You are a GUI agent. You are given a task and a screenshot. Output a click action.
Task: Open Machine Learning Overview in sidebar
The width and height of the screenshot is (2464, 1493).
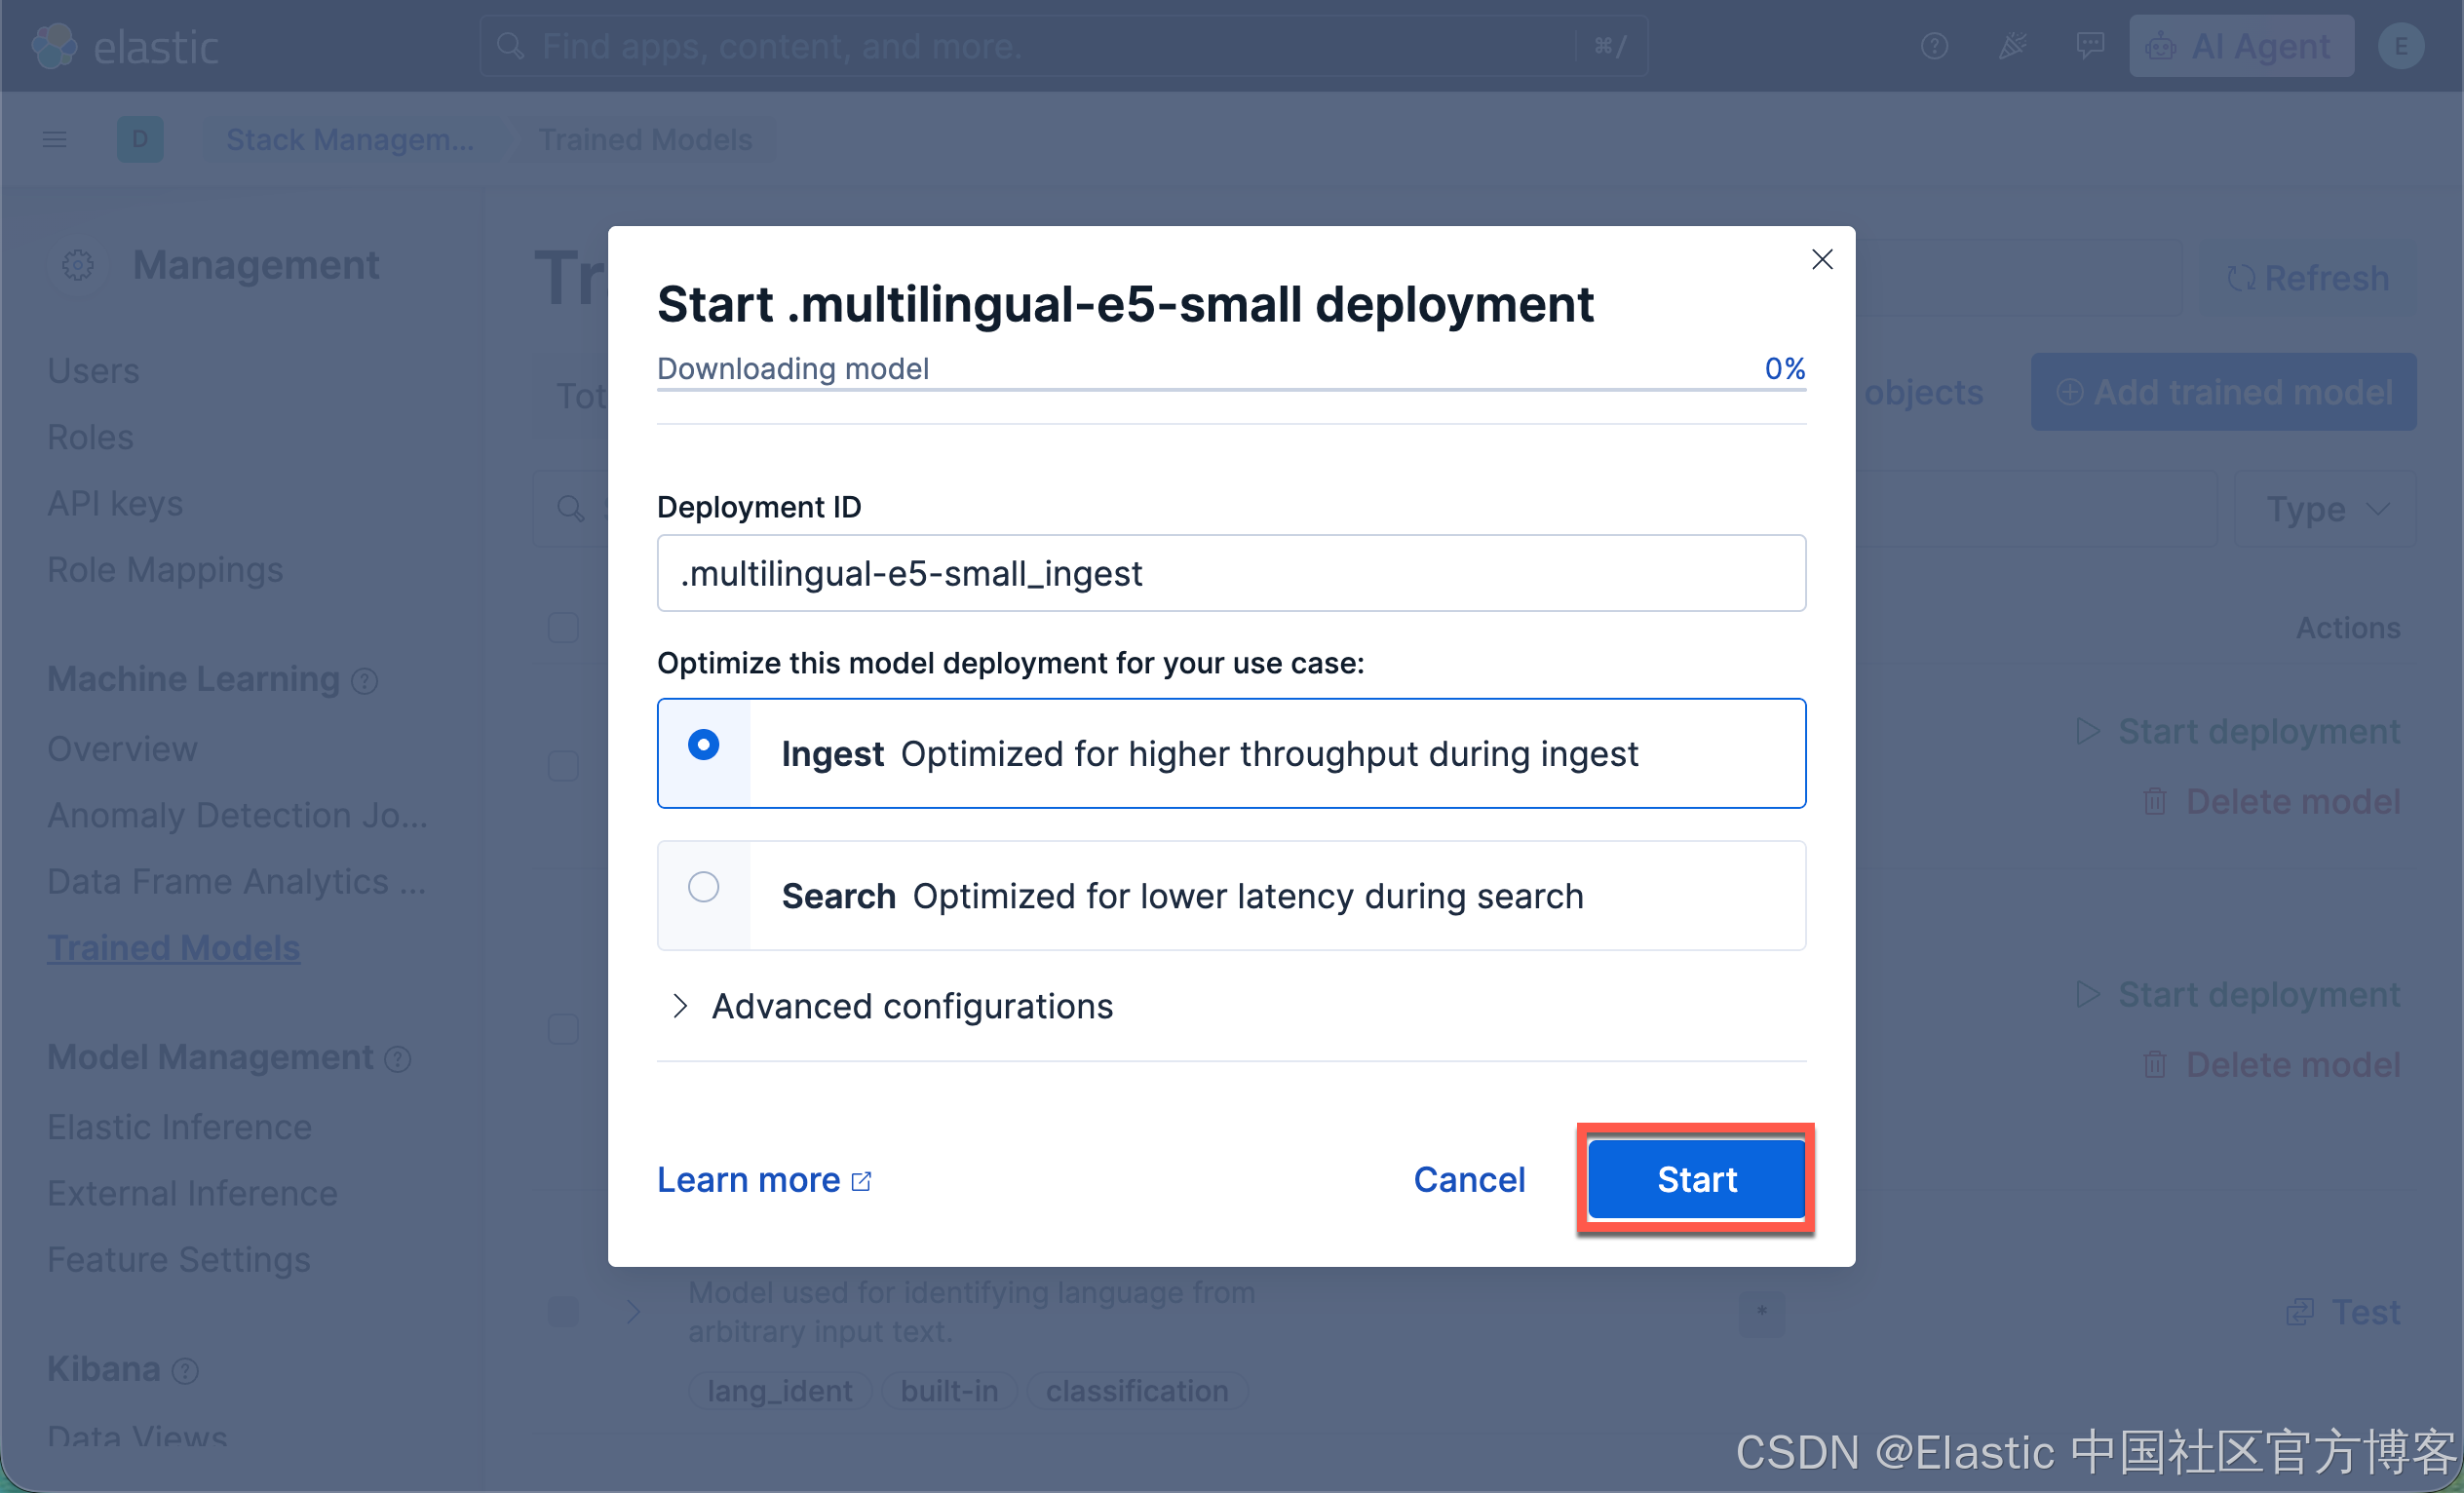tap(122, 749)
